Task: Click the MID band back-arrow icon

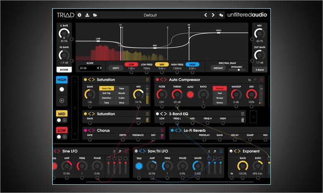Action: [x=65, y=120]
